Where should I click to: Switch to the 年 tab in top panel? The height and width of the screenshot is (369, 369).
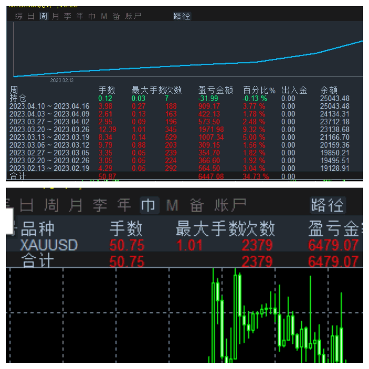[x=80, y=16]
